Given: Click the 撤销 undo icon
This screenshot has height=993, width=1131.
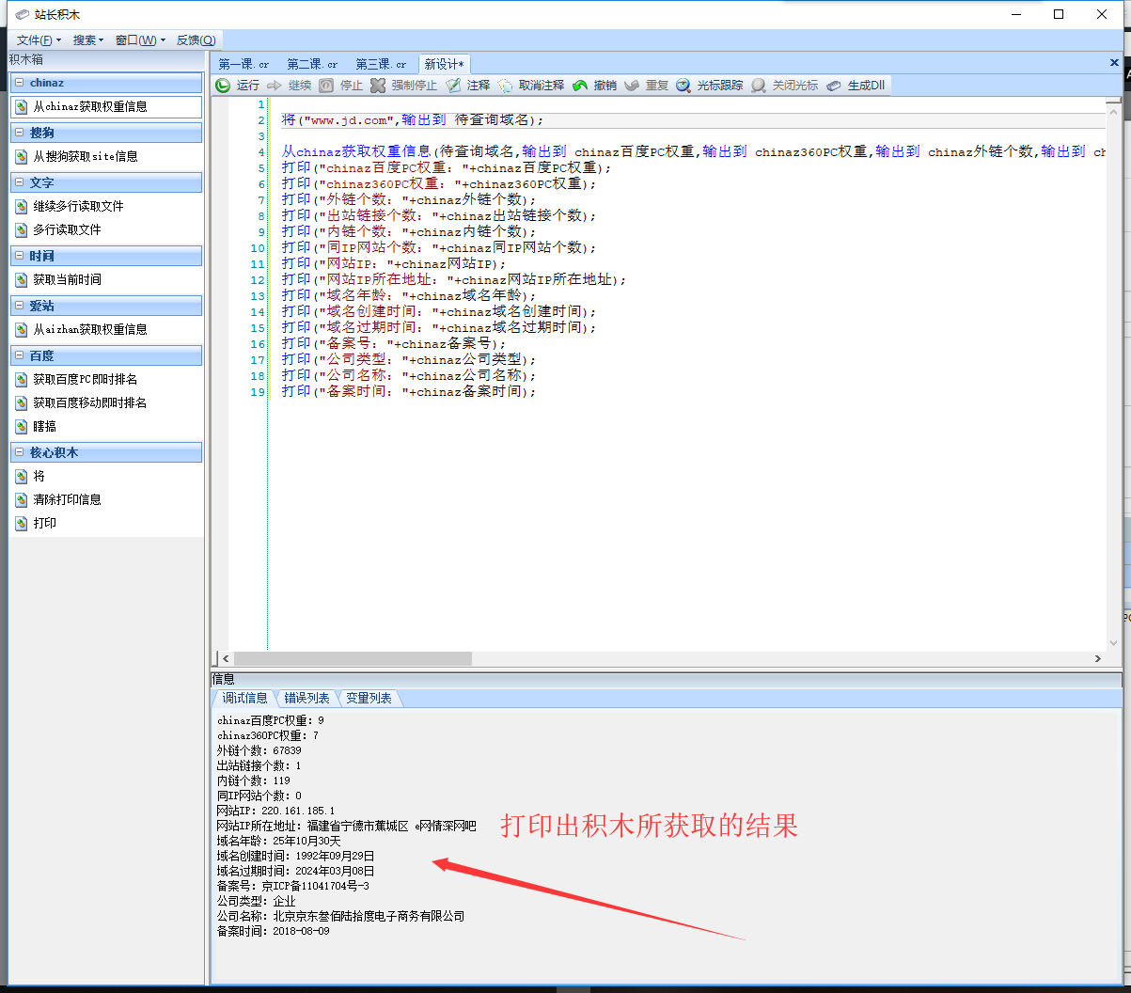Looking at the screenshot, I should click(580, 86).
